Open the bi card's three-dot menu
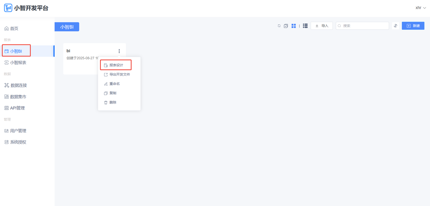The width and height of the screenshot is (430, 206). [x=119, y=51]
